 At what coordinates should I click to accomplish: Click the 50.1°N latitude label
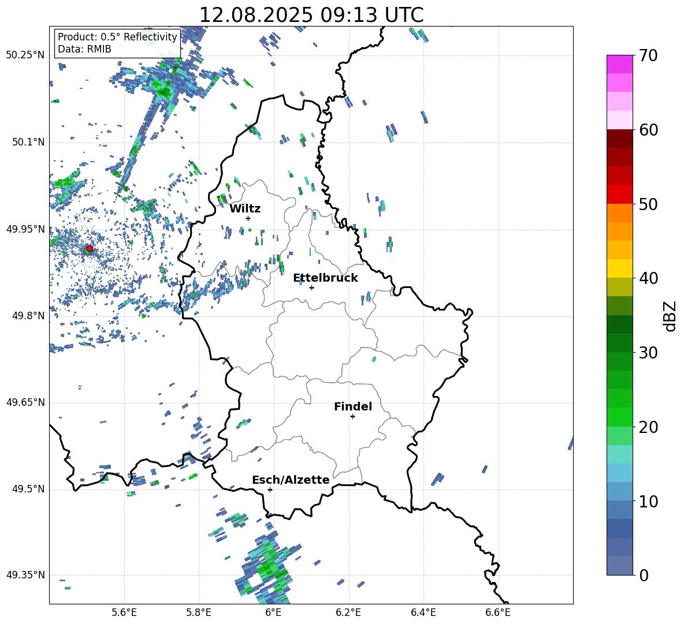28,142
